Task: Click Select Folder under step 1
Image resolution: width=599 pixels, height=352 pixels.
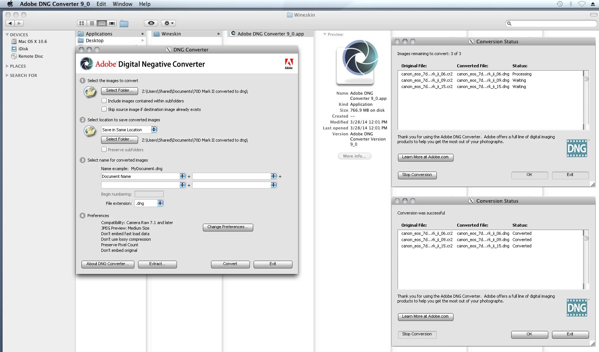Action: [119, 91]
